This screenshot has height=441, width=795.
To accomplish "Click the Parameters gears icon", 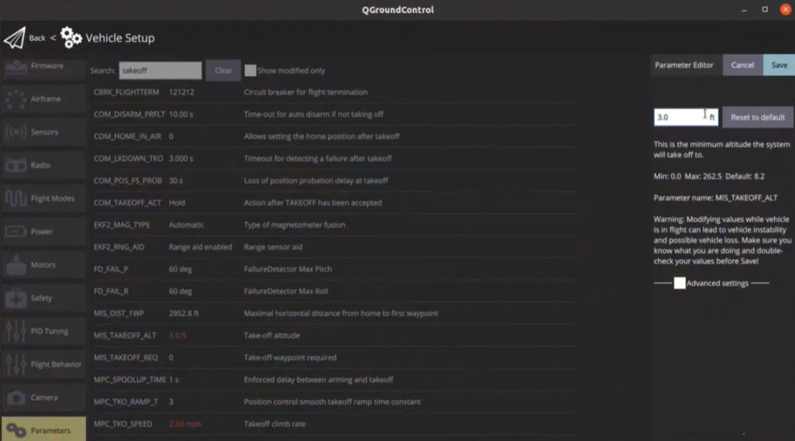I will tap(16, 430).
